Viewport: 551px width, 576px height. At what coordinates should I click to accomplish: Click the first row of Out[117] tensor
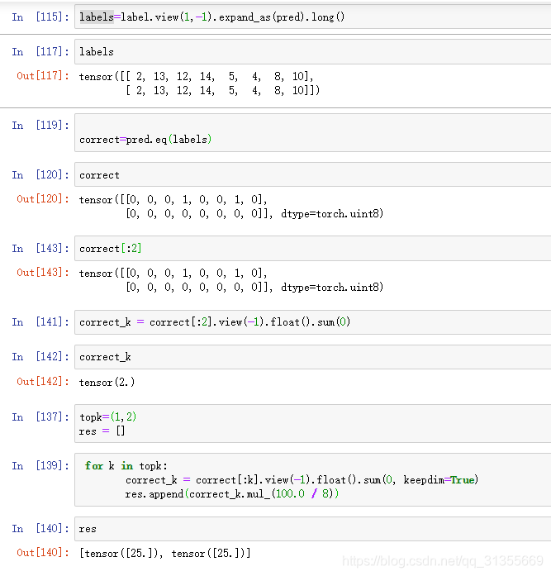[x=197, y=76]
